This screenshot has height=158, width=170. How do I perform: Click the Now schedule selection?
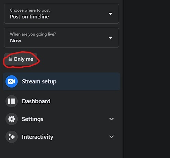[16, 41]
